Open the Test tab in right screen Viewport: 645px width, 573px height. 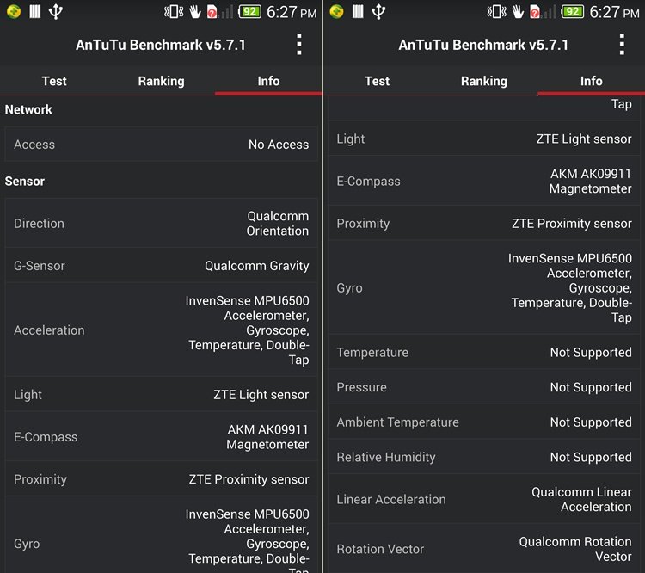click(377, 81)
